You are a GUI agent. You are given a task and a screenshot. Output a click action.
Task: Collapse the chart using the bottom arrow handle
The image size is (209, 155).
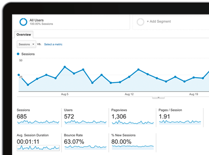coord(158,98)
